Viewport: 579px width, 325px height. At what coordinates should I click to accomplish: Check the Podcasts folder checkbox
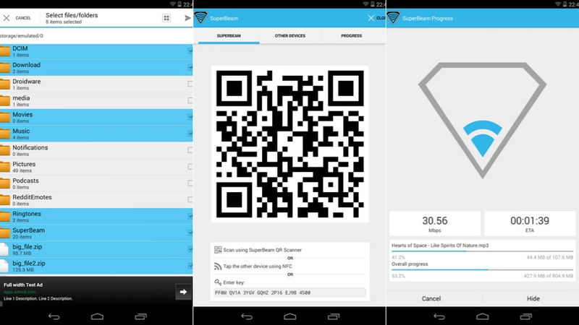(190, 183)
